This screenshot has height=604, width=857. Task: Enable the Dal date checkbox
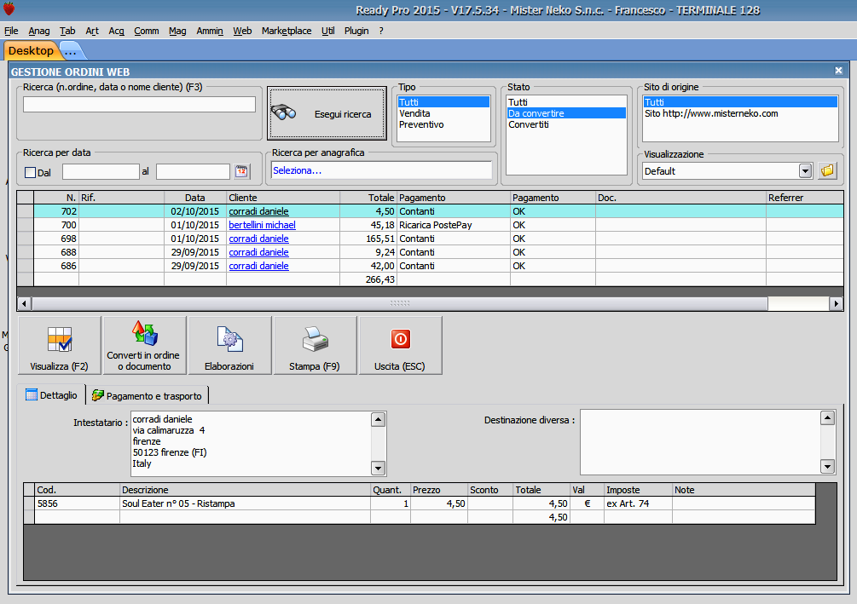[x=30, y=172]
